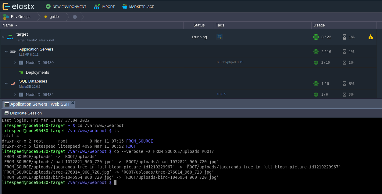The width and height of the screenshot is (382, 194).
Task: Close the Web SSH tab
Action: point(73,103)
